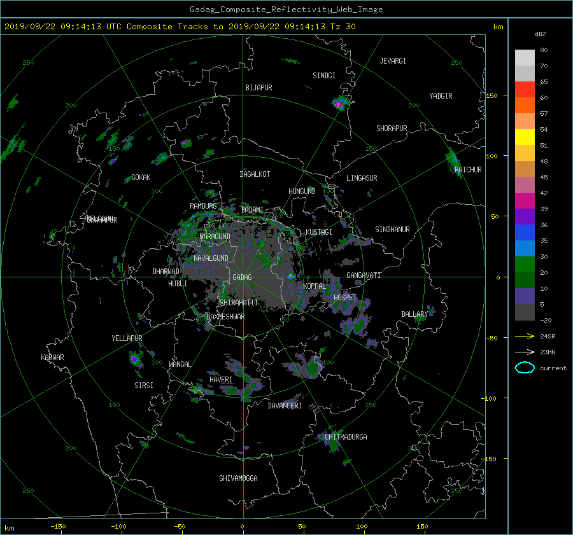Click the UTC Composite Tracks timestamp header
This screenshot has height=535, width=573.
[180, 27]
